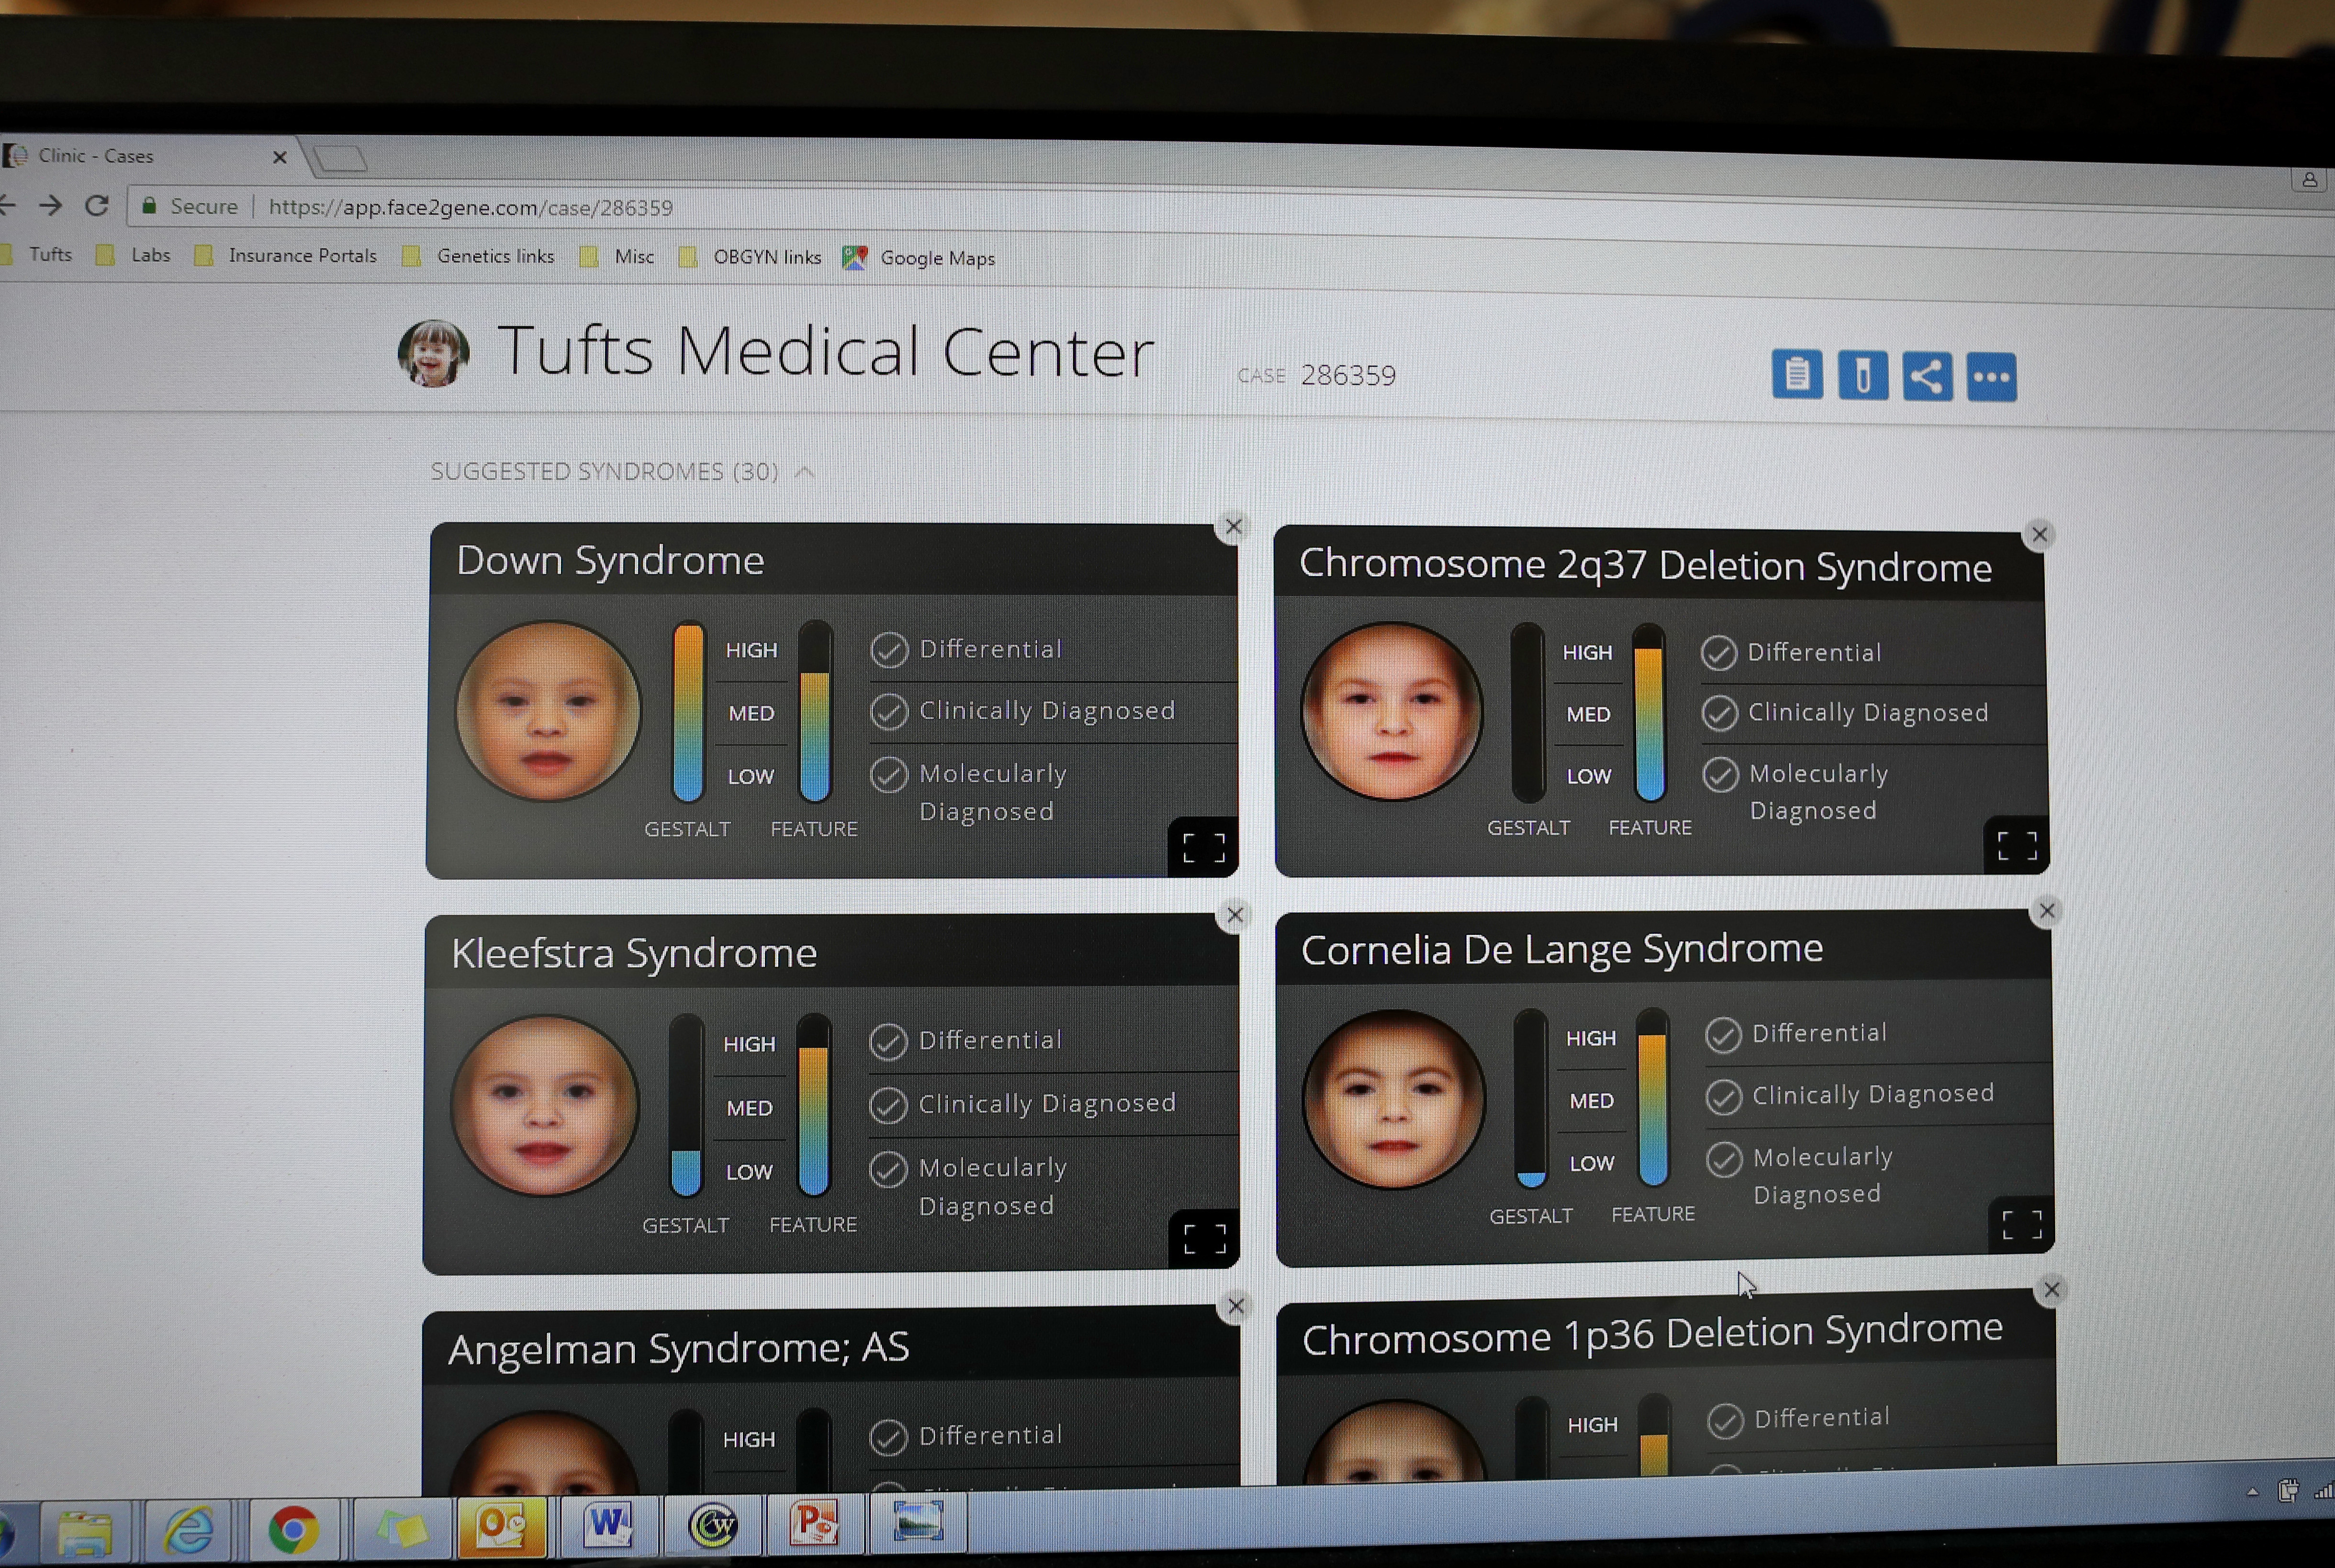Open the Genetics links bookmarks folder
This screenshot has width=2335, height=1568.
click(478, 257)
